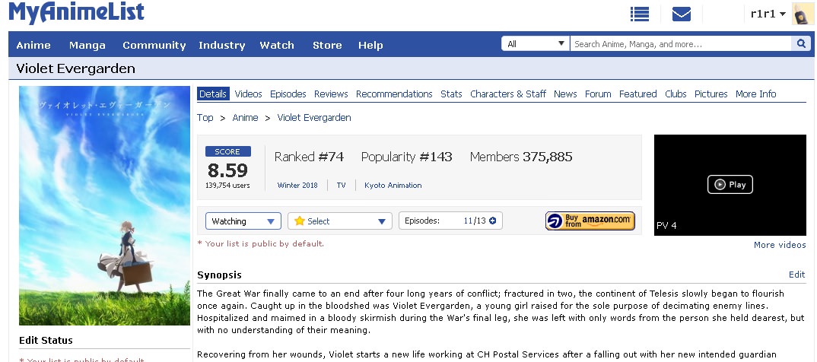This screenshot has height=362, width=817.
Task: Open the More videos link
Action: (x=780, y=245)
